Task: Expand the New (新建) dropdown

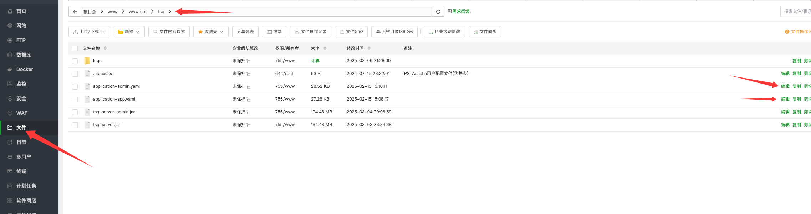Action: click(129, 32)
